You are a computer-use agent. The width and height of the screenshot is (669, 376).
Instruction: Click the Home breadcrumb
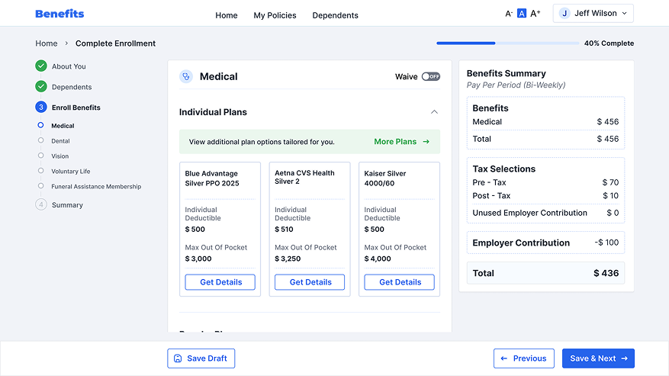click(47, 43)
